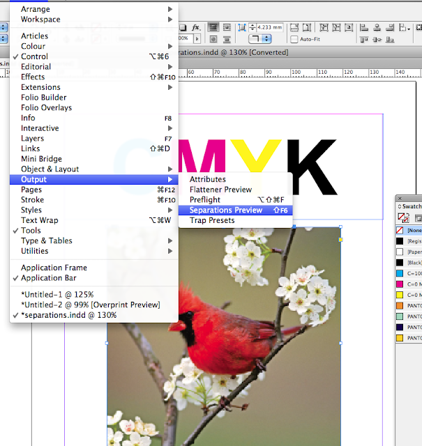Select the highlighted Output menu item
This screenshot has height=446, width=422.
[x=94, y=179]
